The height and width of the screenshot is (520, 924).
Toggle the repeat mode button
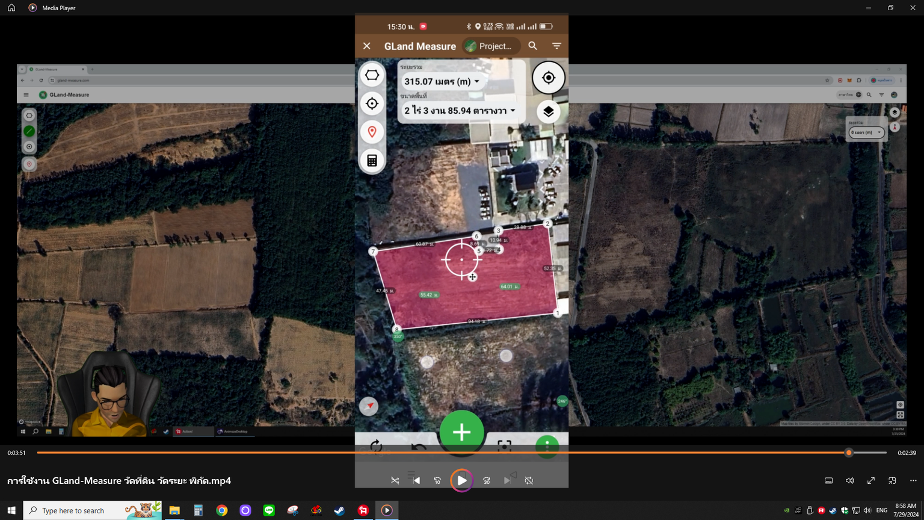coord(529,480)
